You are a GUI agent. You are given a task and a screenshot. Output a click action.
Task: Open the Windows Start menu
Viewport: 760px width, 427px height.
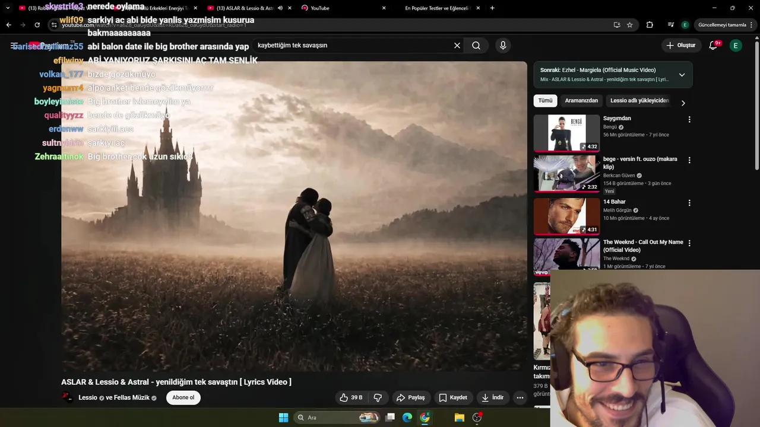tap(283, 418)
